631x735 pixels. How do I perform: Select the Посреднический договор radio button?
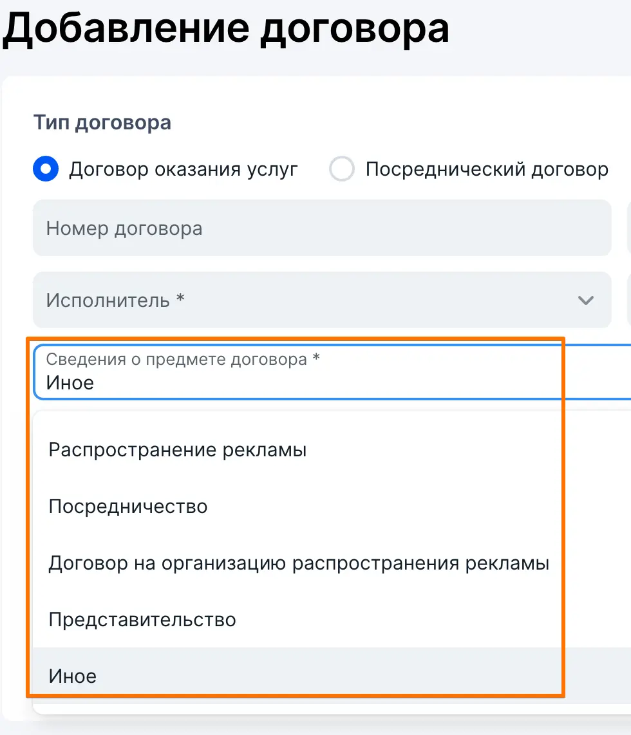pyautogui.click(x=341, y=169)
